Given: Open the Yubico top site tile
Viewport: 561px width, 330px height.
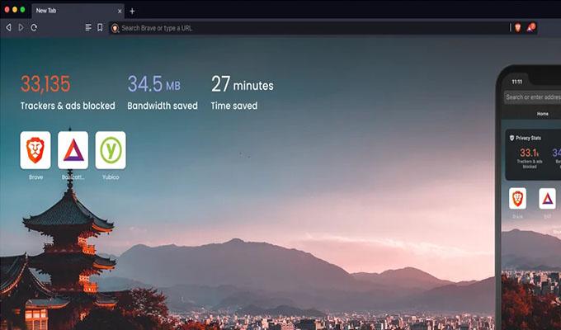Looking at the screenshot, I should [111, 150].
